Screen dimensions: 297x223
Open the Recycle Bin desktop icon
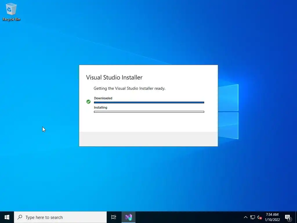11,12
